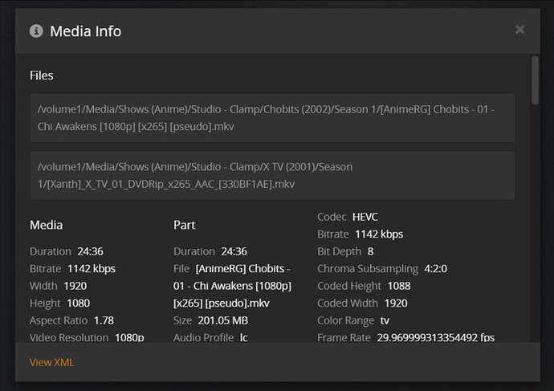554x391 pixels.
Task: Click the Height value 1080
Action: point(79,303)
